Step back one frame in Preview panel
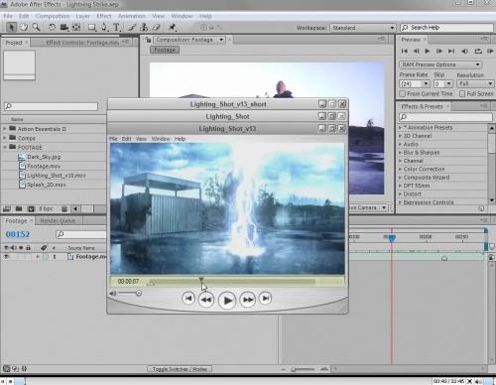Image resolution: width=496 pixels, height=385 pixels. (416, 51)
